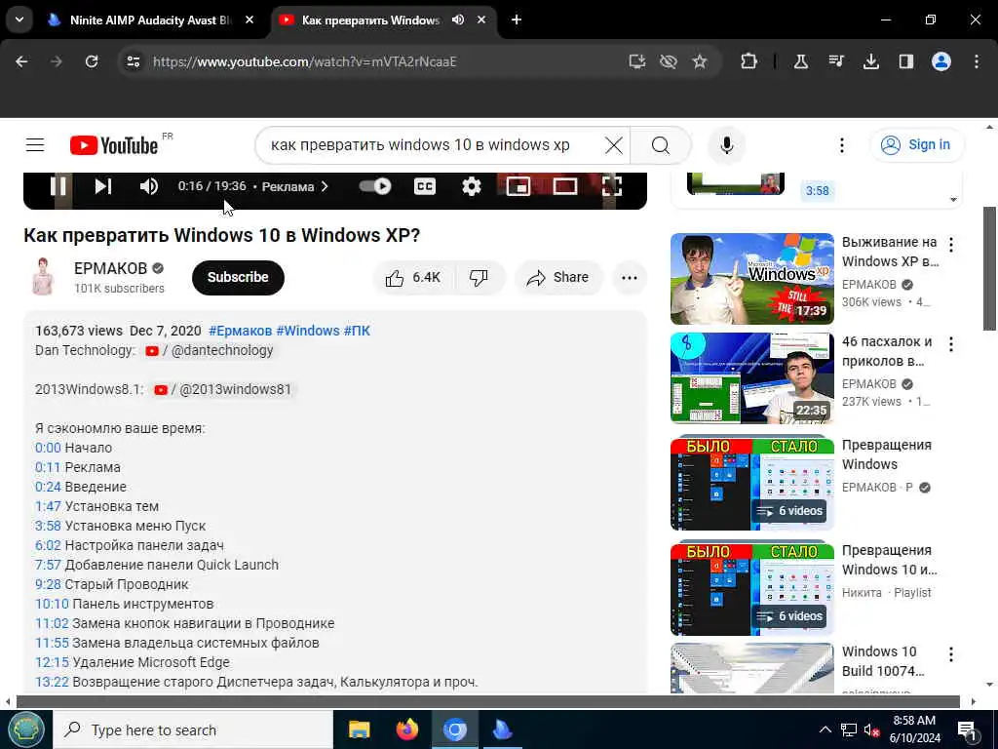The width and height of the screenshot is (998, 749).
Task: Jump to timestamp 6:02 Настройка панели задач
Action: click(48, 545)
